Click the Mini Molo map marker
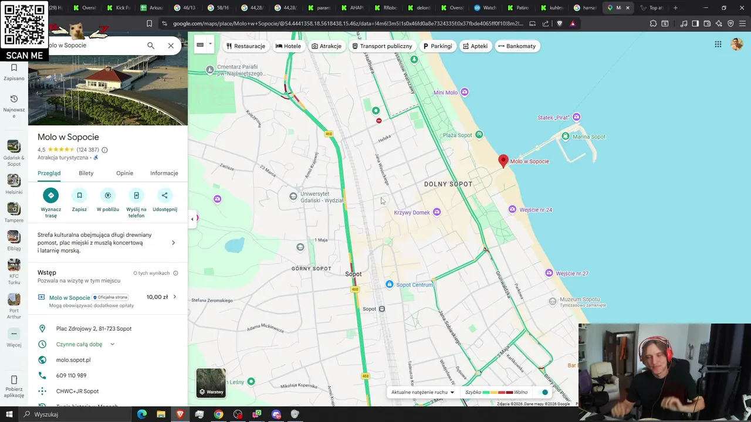751x422 pixels. point(465,92)
